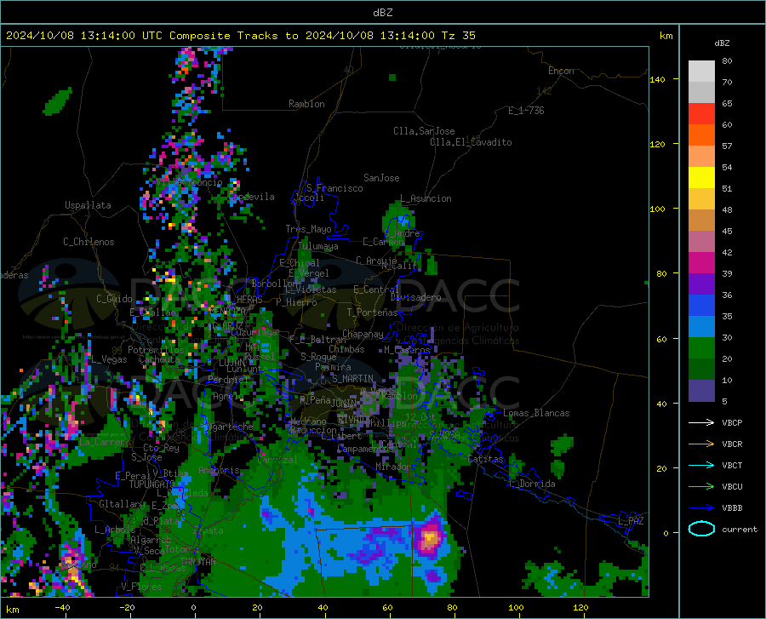Click the white VBCP arrow in legend
The height and width of the screenshot is (619, 766).
[x=701, y=422]
